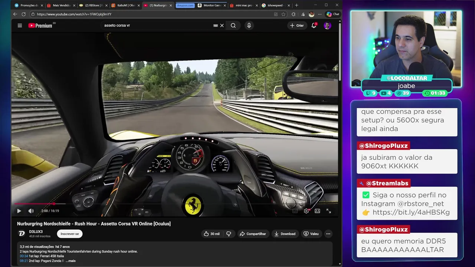
Task: Download the video
Action: click(285, 234)
